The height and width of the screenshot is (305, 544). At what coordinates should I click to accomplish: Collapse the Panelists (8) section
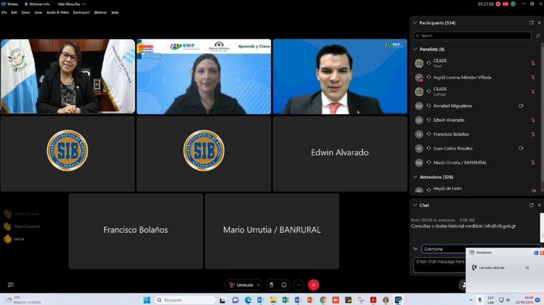pos(415,50)
